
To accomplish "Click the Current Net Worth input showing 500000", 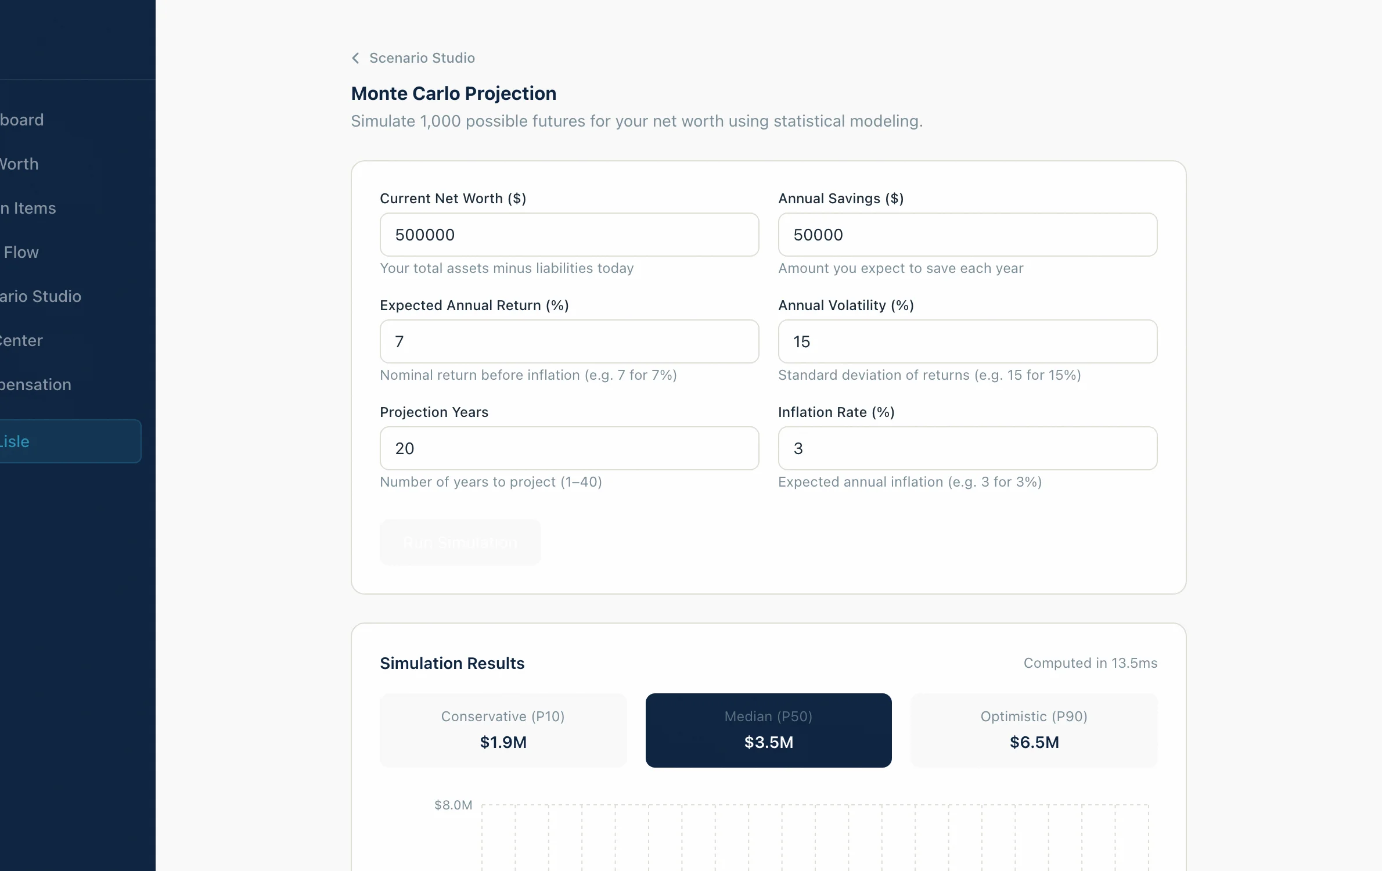I will (568, 235).
